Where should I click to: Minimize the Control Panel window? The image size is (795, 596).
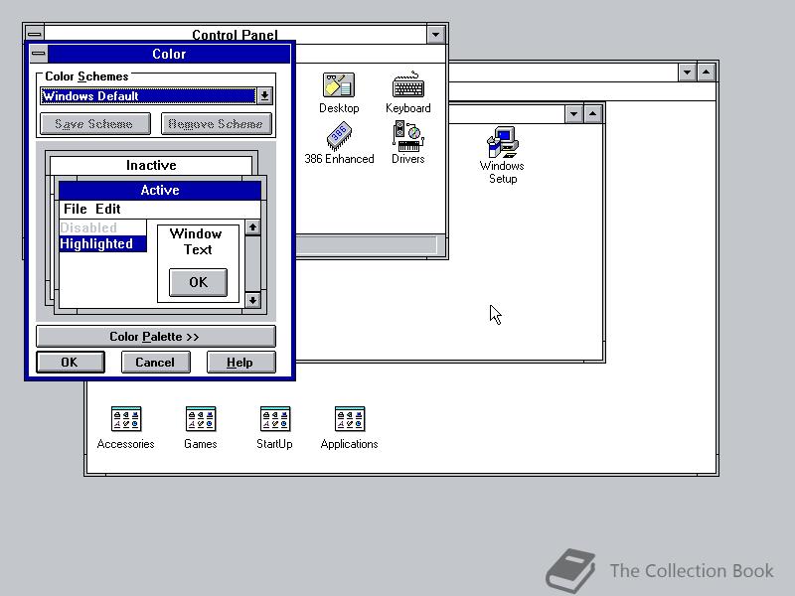(435, 35)
